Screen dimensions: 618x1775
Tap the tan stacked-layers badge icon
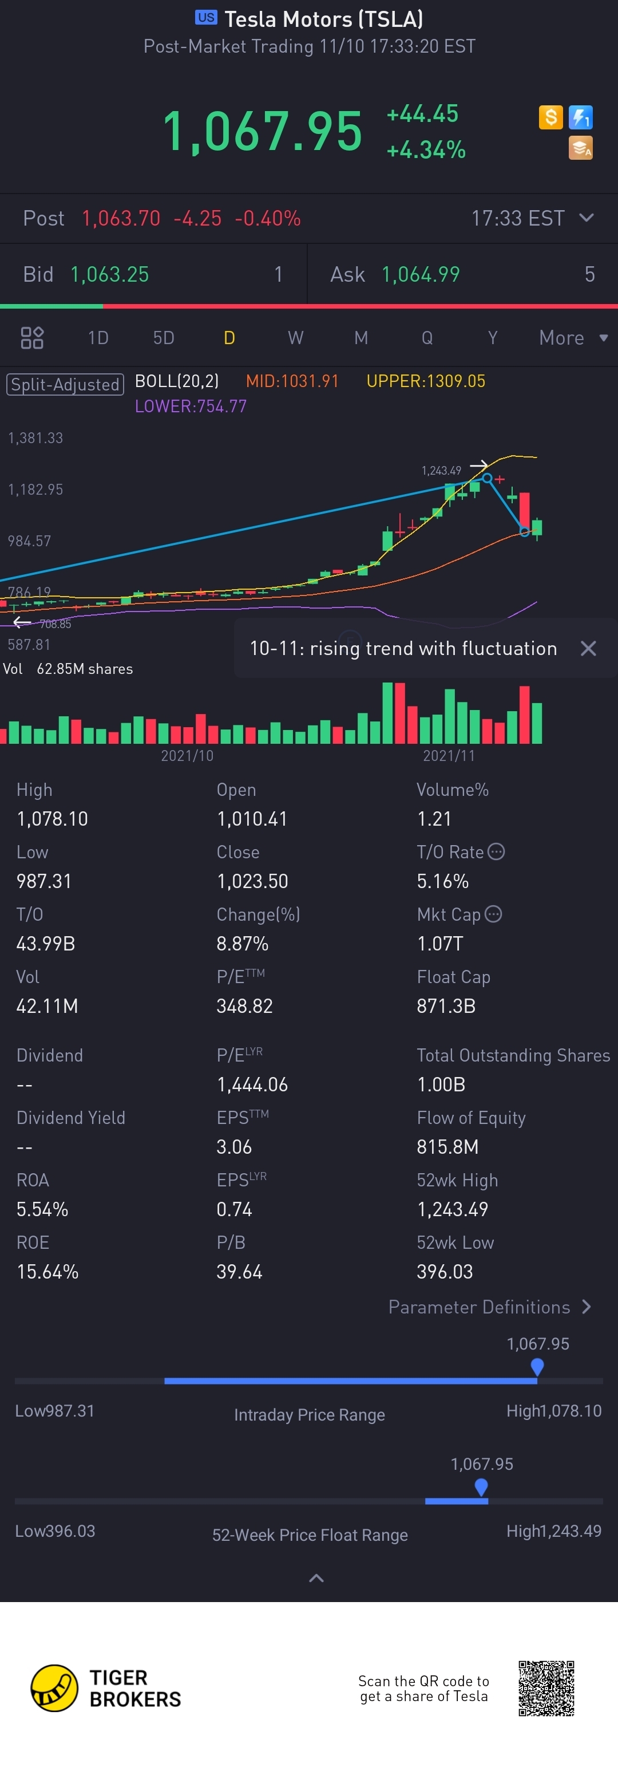(581, 148)
